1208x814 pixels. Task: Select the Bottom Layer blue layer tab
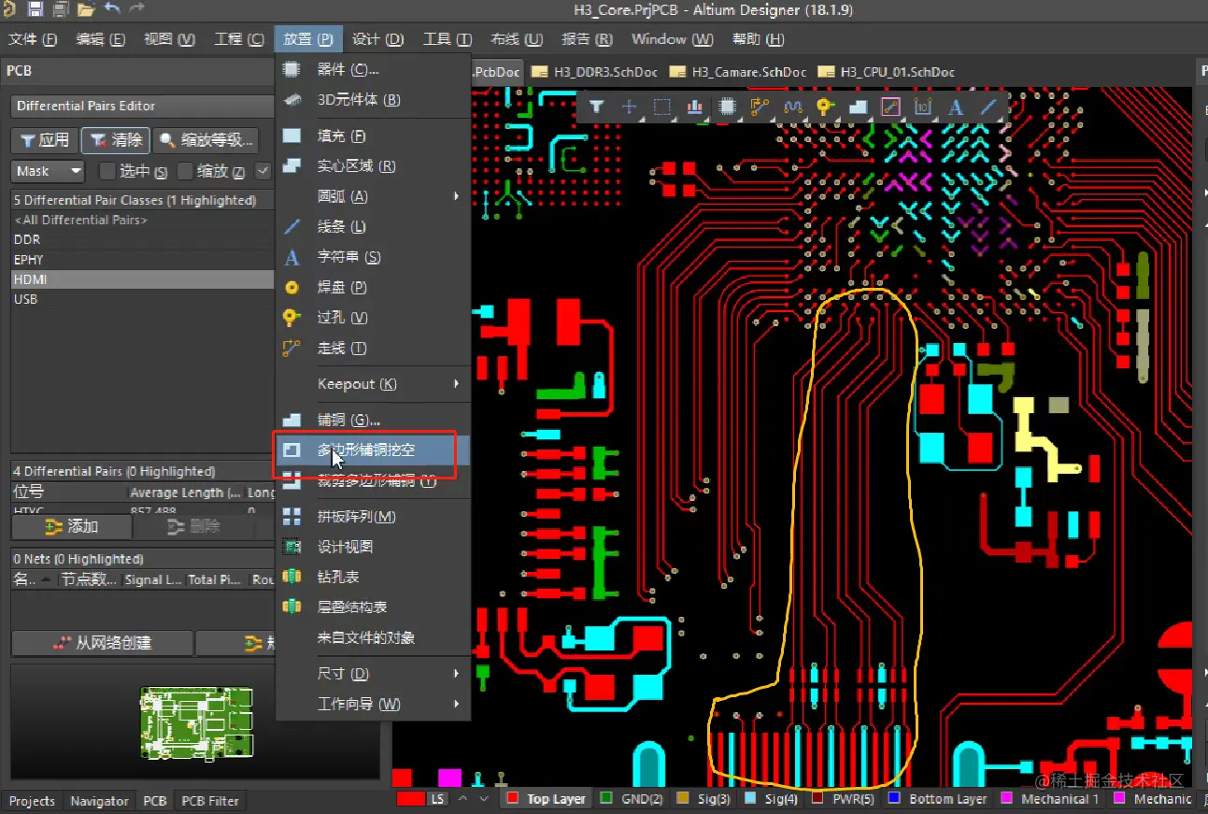click(x=937, y=799)
